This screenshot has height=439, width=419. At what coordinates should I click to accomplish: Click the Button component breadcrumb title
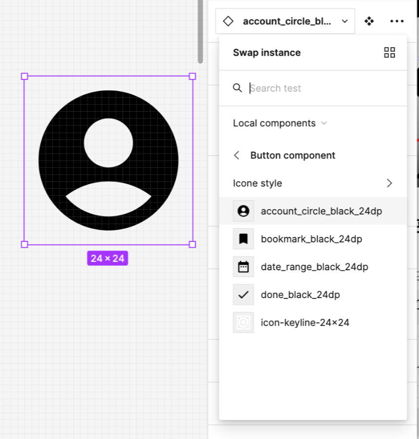pyautogui.click(x=293, y=156)
